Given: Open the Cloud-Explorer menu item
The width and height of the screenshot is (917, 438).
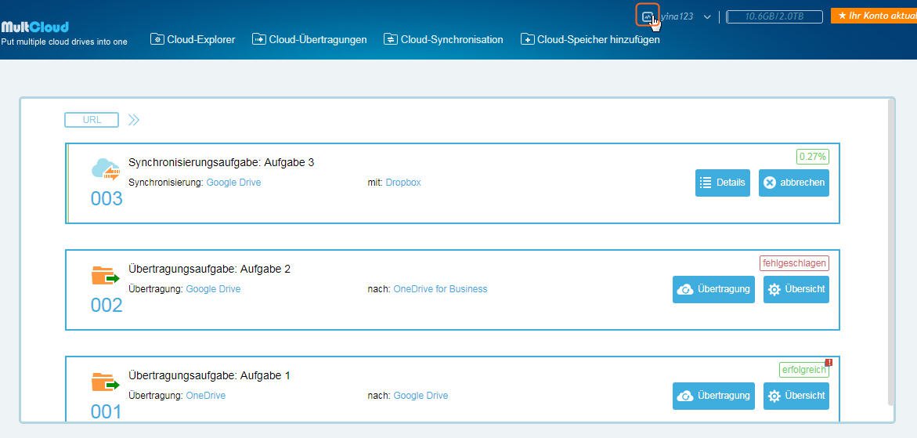Looking at the screenshot, I should pyautogui.click(x=193, y=40).
